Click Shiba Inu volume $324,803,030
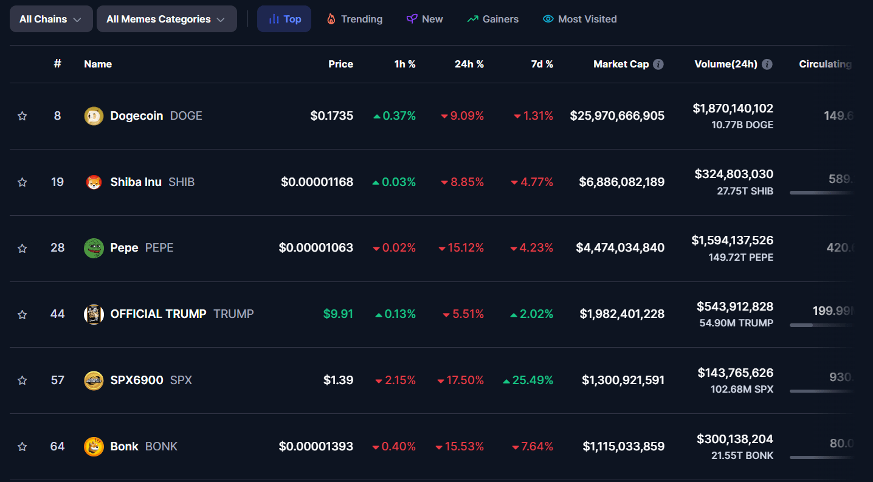 click(x=734, y=175)
